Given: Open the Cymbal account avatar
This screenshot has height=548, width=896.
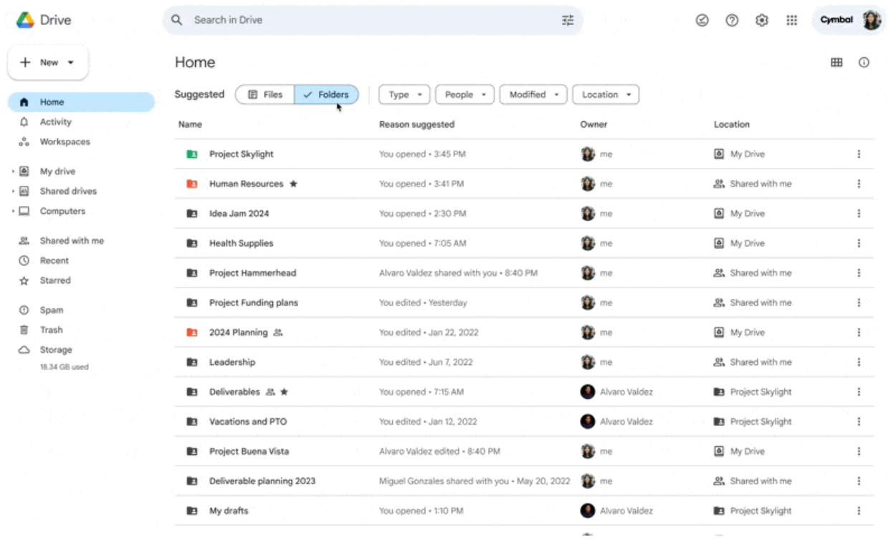Looking at the screenshot, I should pos(871,19).
